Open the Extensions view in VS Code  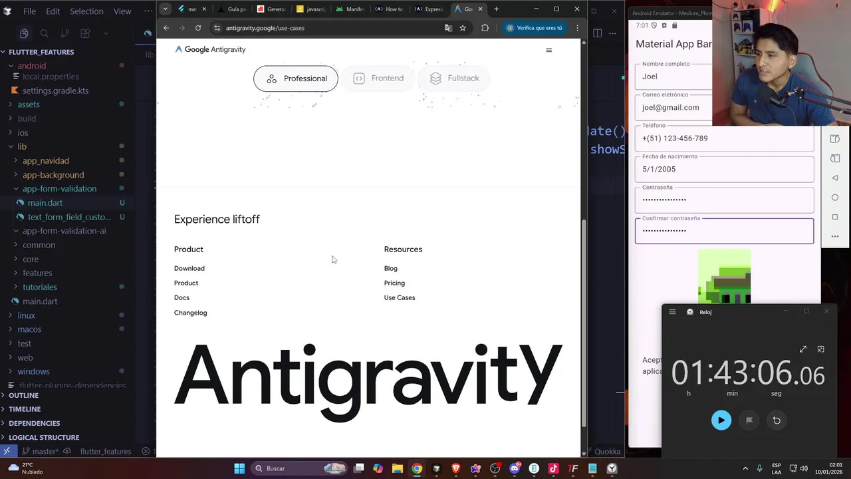click(x=85, y=33)
